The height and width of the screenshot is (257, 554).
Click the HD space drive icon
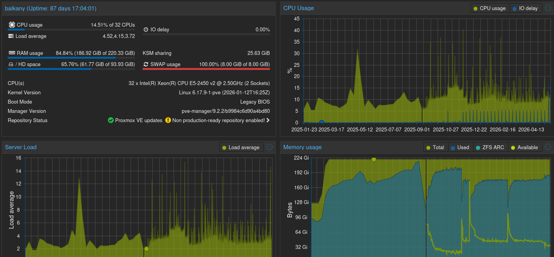pyautogui.click(x=11, y=64)
